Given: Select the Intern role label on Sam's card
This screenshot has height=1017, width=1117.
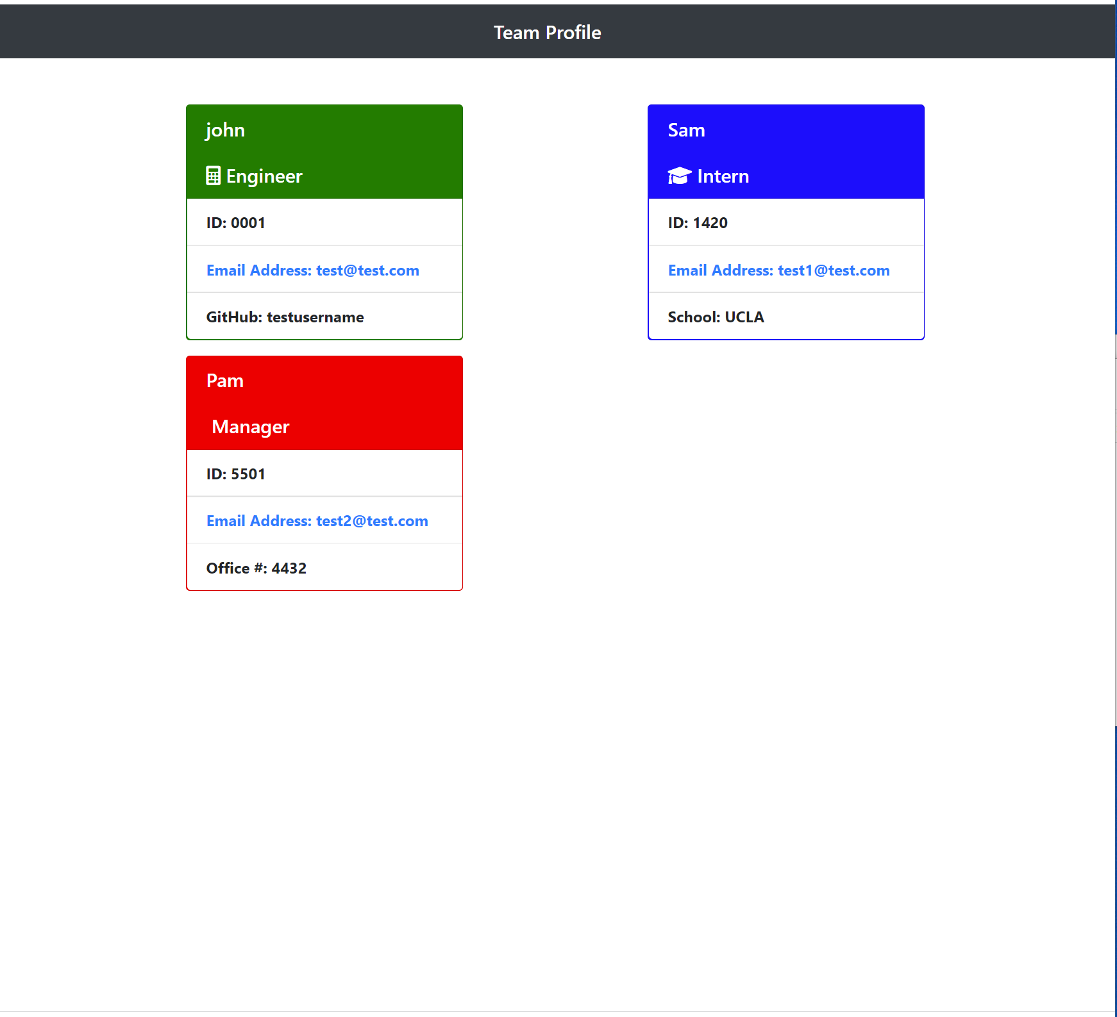Looking at the screenshot, I should [723, 176].
